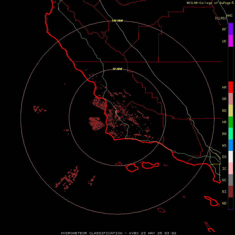
Task: Click the HA red legend swatch
Action: click(231, 87)
